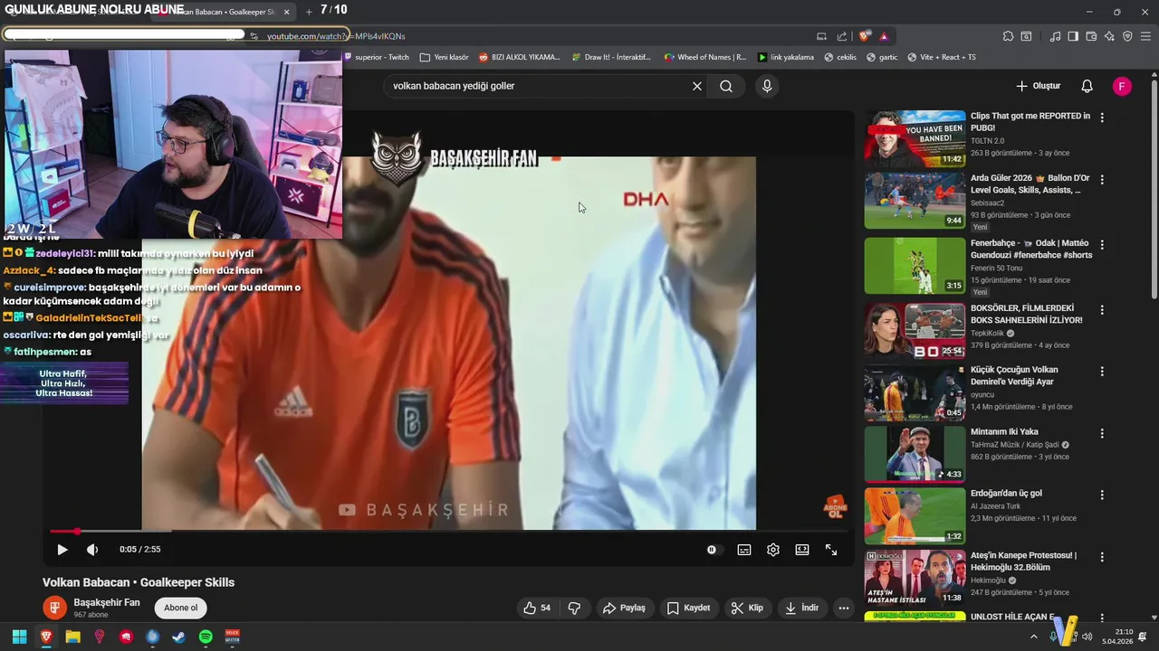The height and width of the screenshot is (651, 1159).
Task: Open more actions menu below the video
Action: pos(844,608)
